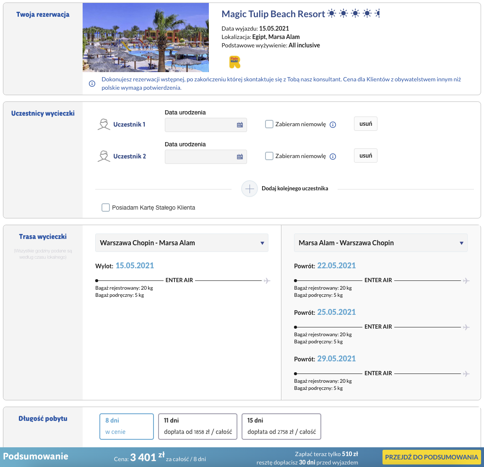Click info icon next to reservation notice
484x467 pixels.
click(x=92, y=83)
